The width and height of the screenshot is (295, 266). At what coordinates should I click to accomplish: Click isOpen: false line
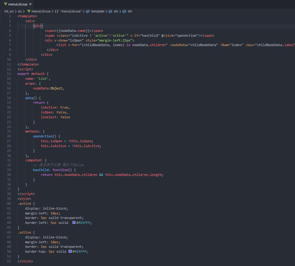54,112
